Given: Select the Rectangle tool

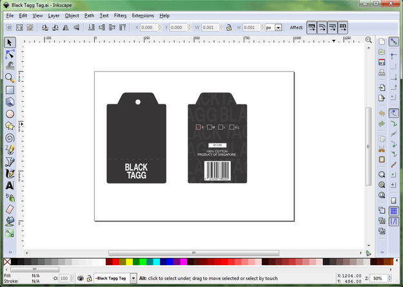Looking at the screenshot, I should pyautogui.click(x=10, y=90).
